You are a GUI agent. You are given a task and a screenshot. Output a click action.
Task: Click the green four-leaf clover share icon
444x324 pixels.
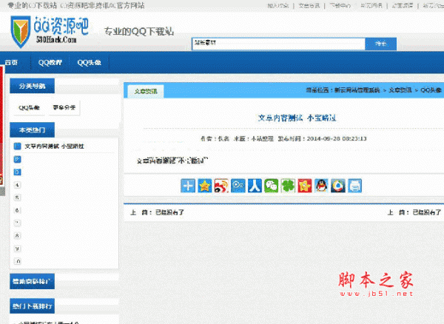288,186
